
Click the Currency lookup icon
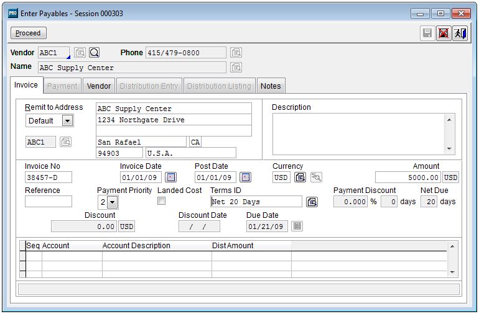[300, 177]
